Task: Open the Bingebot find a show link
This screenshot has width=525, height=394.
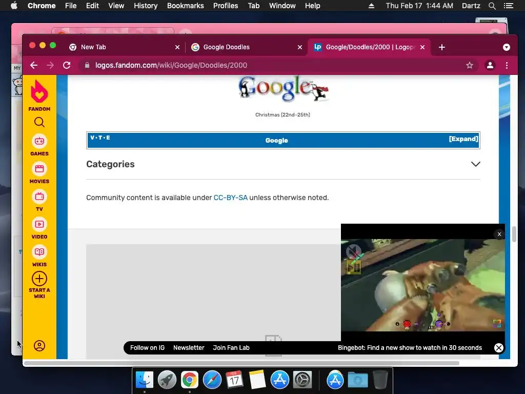Action: [410, 348]
